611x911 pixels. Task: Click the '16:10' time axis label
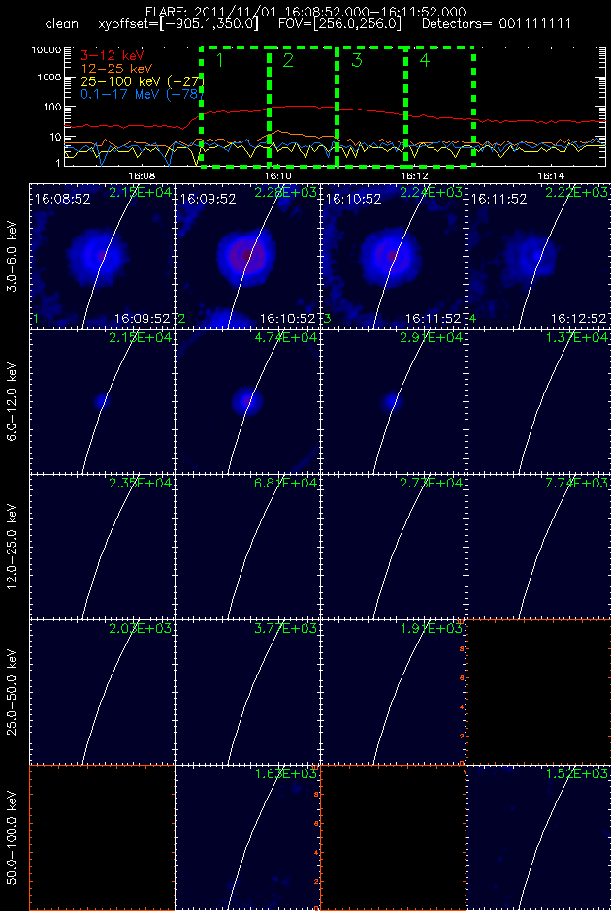tap(277, 174)
